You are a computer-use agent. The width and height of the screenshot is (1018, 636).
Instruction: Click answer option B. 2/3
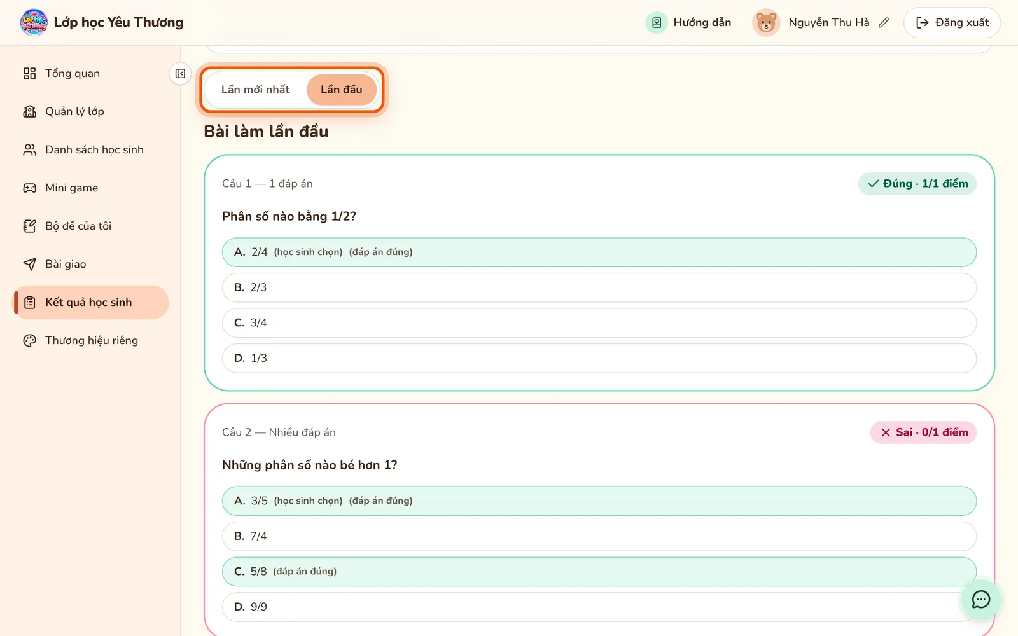point(599,287)
